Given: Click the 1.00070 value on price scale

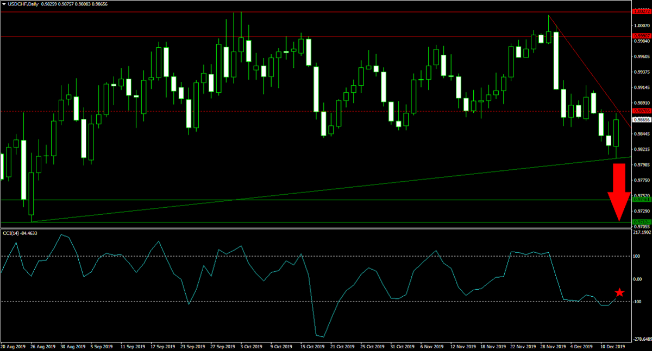Looking at the screenshot, I should coord(642,25).
